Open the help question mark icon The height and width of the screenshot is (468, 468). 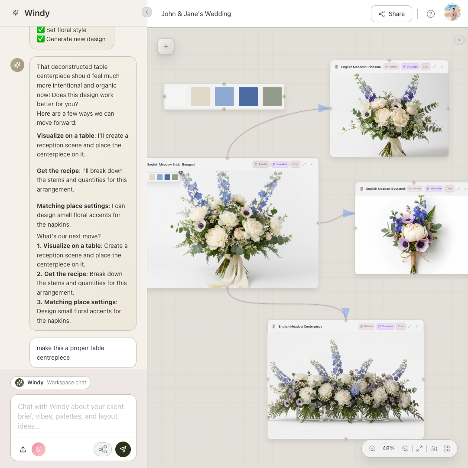430,14
